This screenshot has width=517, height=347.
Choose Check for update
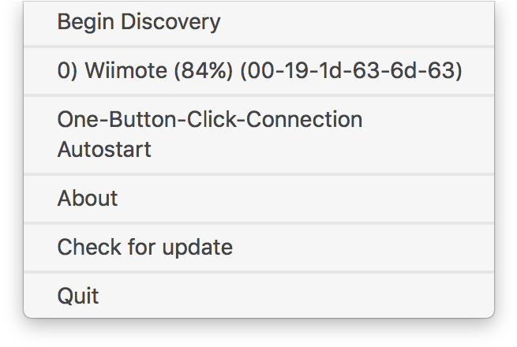(145, 247)
